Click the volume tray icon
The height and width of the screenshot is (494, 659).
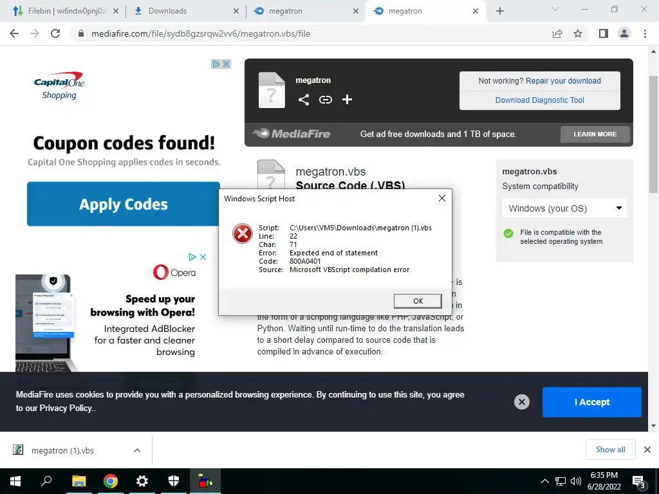pos(576,481)
